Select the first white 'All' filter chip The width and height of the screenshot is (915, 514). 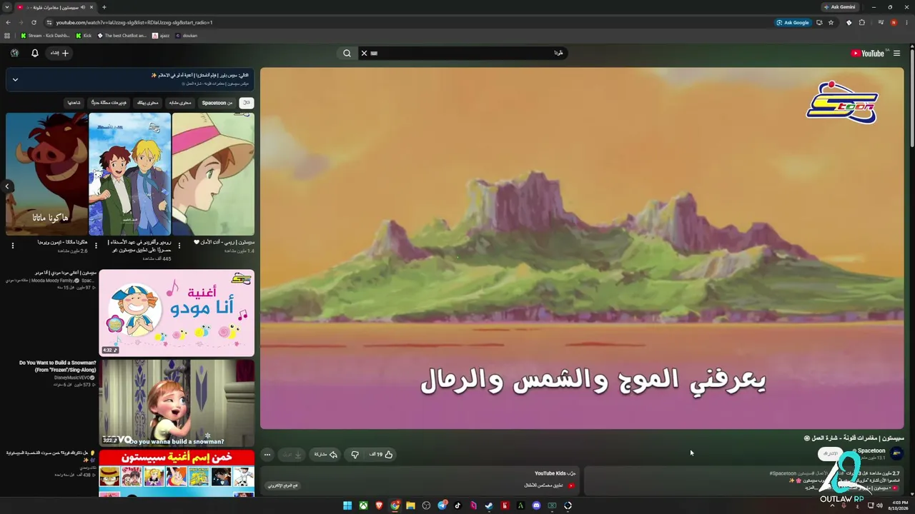click(246, 103)
